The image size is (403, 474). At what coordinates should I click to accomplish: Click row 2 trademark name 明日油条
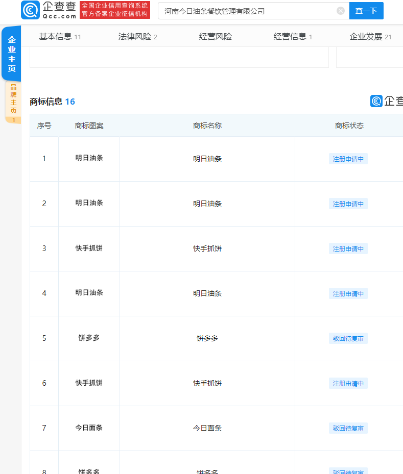tap(207, 204)
